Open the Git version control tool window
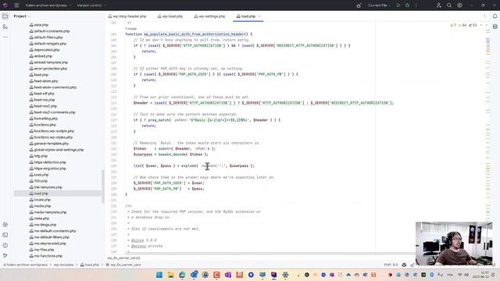 pos(5,255)
